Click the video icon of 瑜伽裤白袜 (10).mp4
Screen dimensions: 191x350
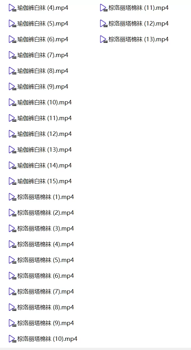[x=13, y=102]
